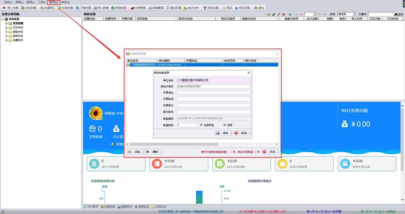Uncheck the 启用 checkbox
The height and width of the screenshot is (214, 405).
(x=225, y=125)
